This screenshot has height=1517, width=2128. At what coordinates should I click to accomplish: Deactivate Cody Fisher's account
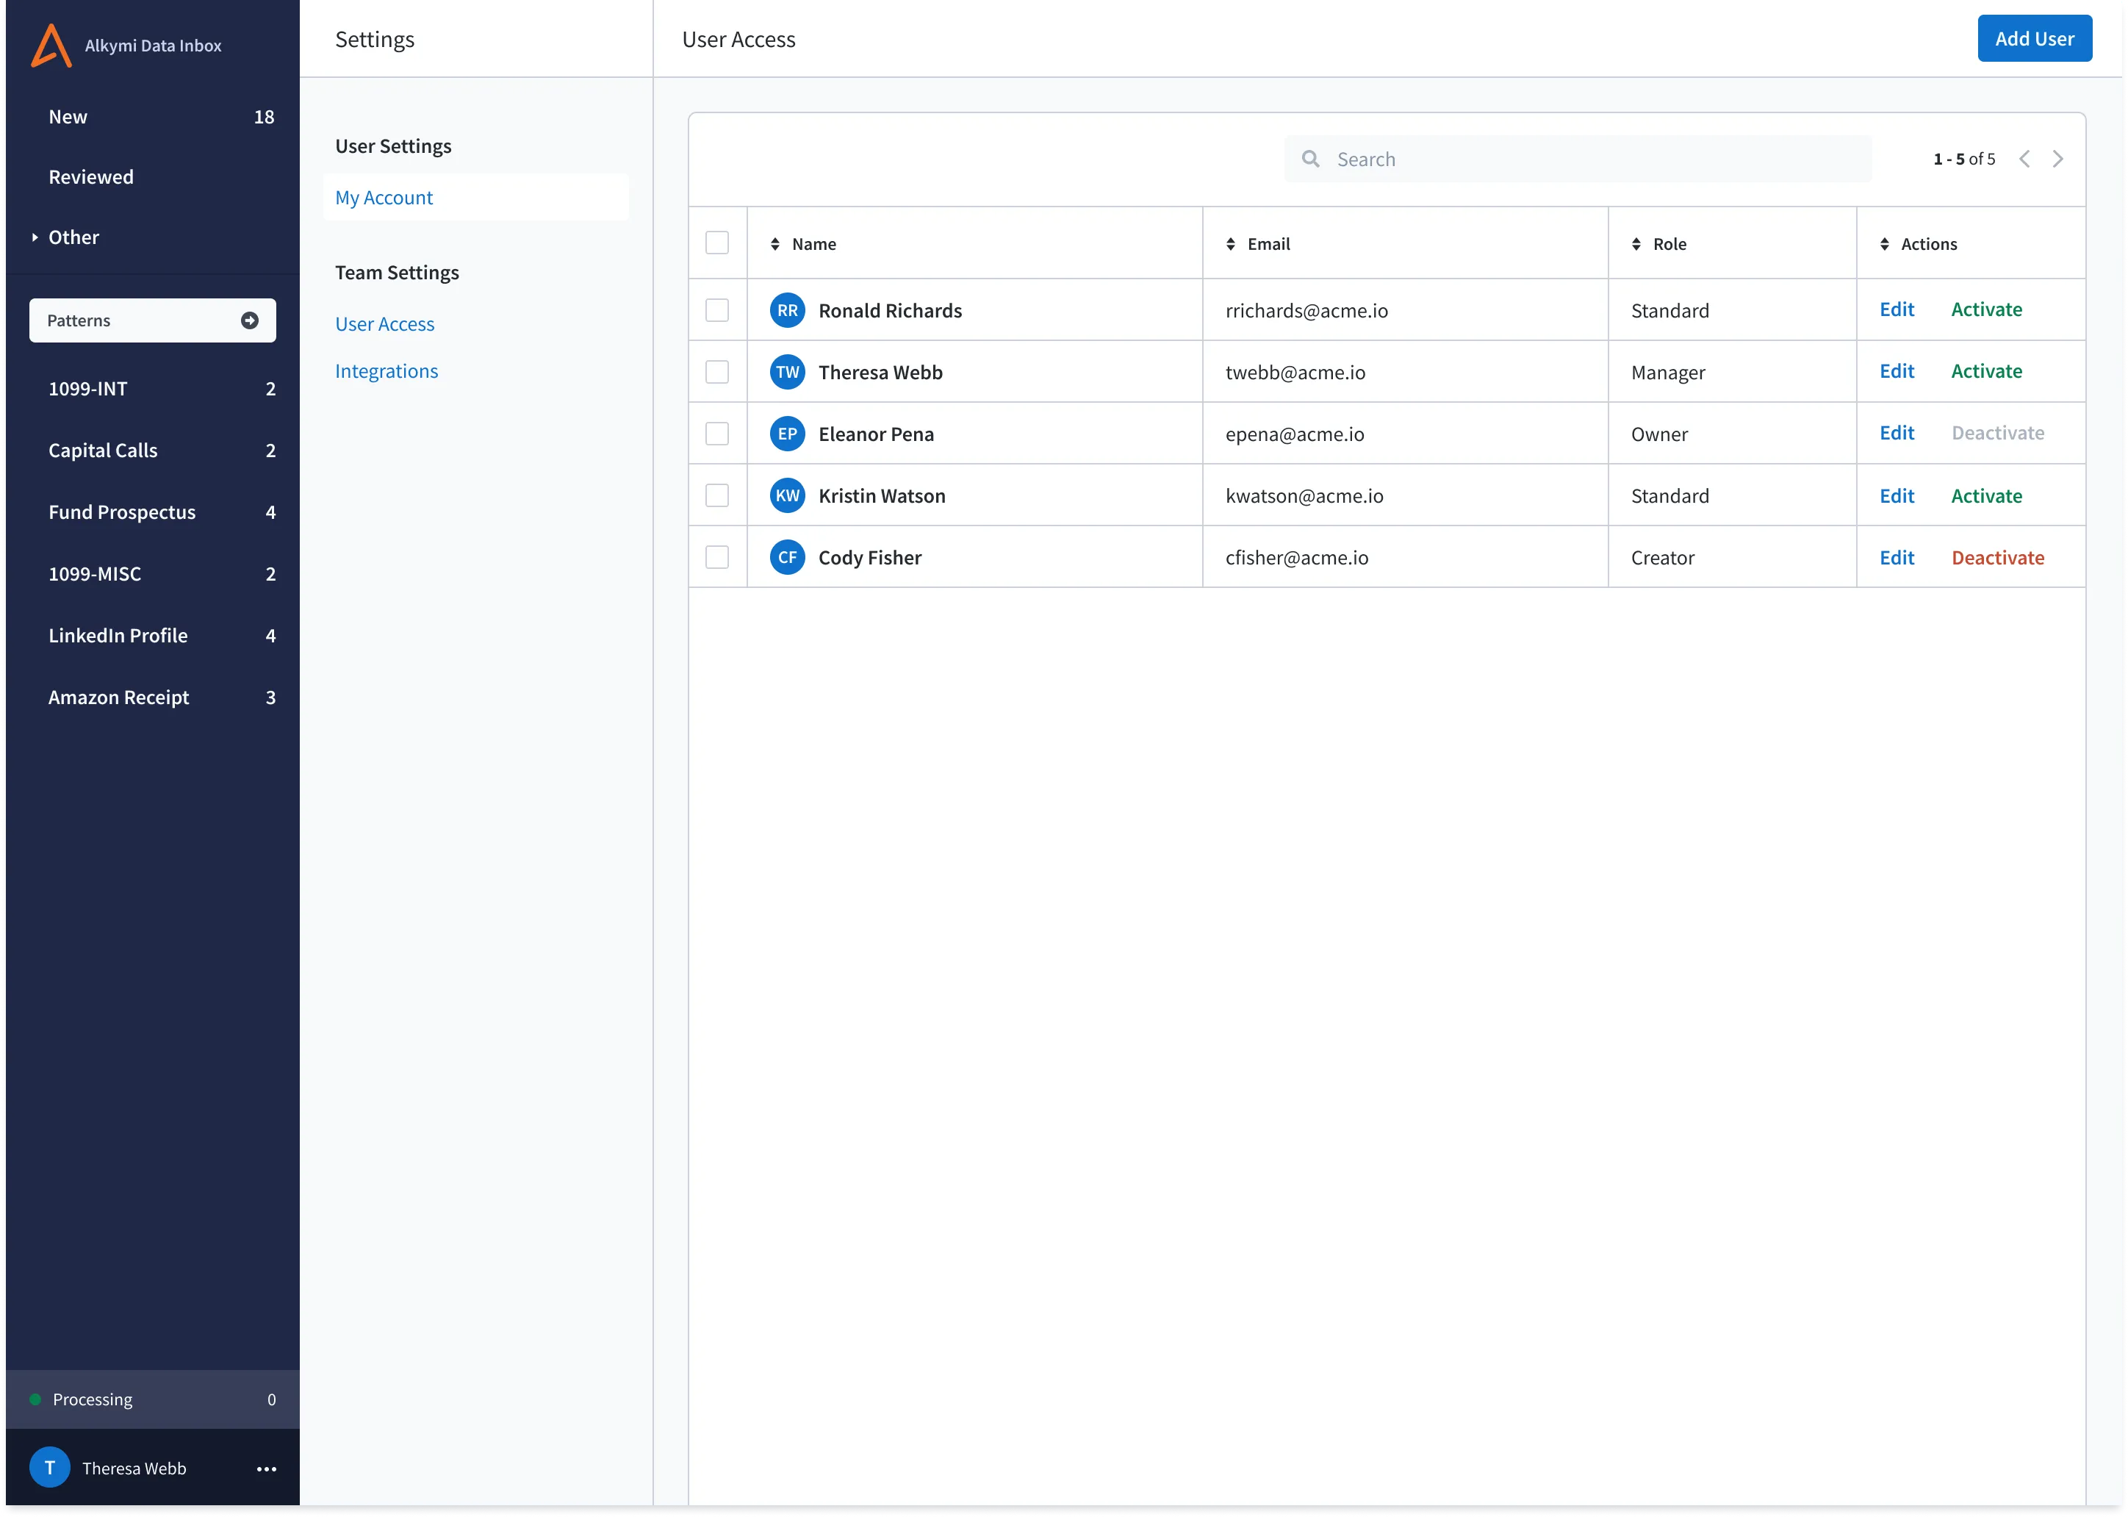1997,558
